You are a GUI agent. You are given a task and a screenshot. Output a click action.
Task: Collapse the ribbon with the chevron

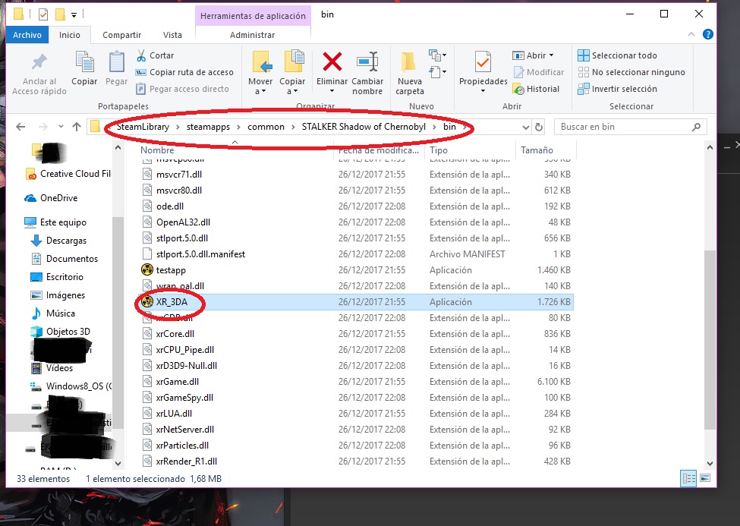click(691, 34)
